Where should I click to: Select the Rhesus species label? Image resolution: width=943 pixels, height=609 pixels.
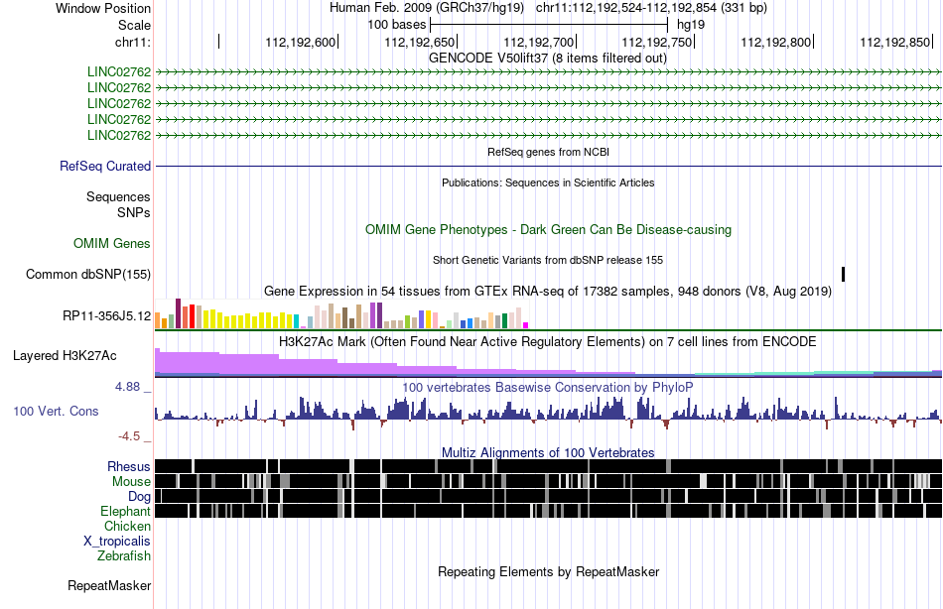pos(129,466)
